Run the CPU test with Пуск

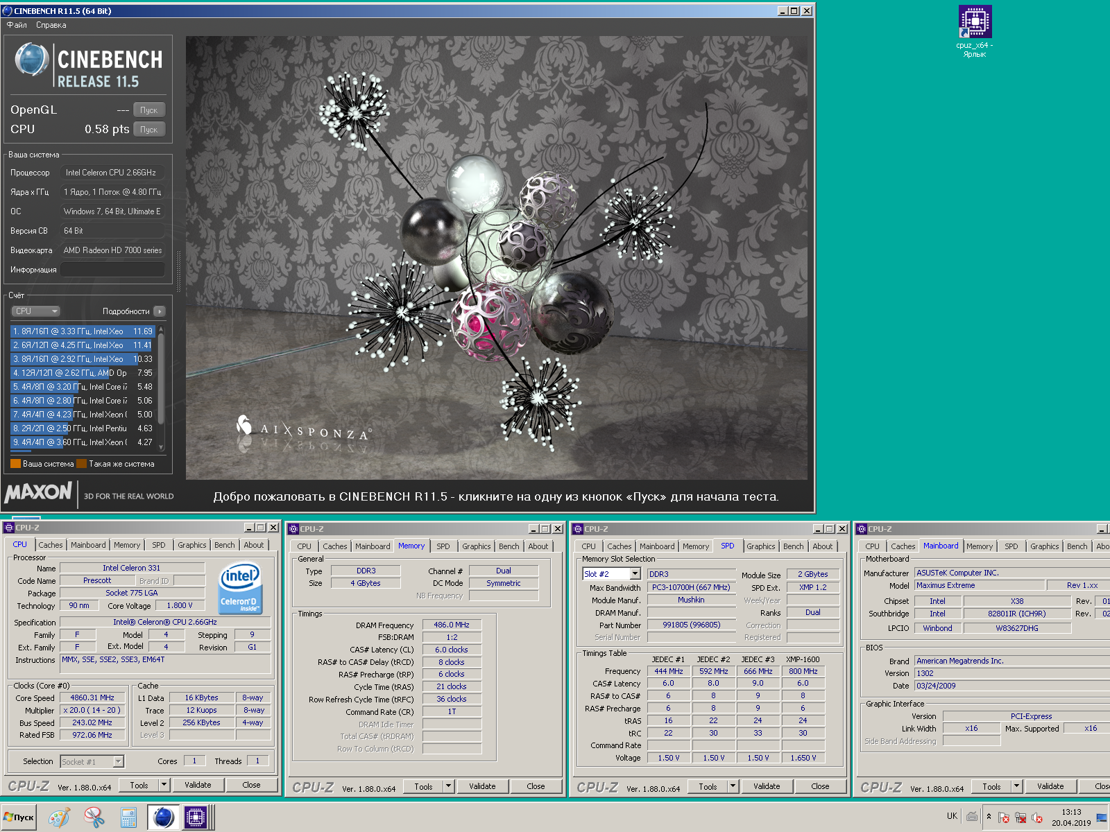click(149, 129)
